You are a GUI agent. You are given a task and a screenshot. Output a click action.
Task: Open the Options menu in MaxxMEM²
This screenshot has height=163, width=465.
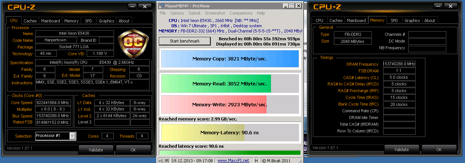pyautogui.click(x=177, y=13)
